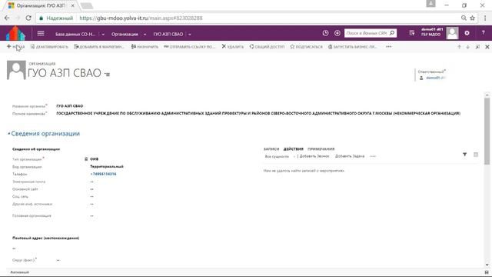Click the Добавить Звонок link
492x277 pixels.
314,156
